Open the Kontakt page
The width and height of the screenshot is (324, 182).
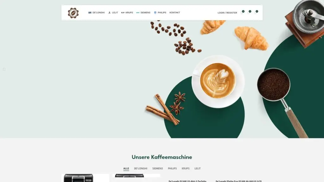pyautogui.click(x=175, y=13)
